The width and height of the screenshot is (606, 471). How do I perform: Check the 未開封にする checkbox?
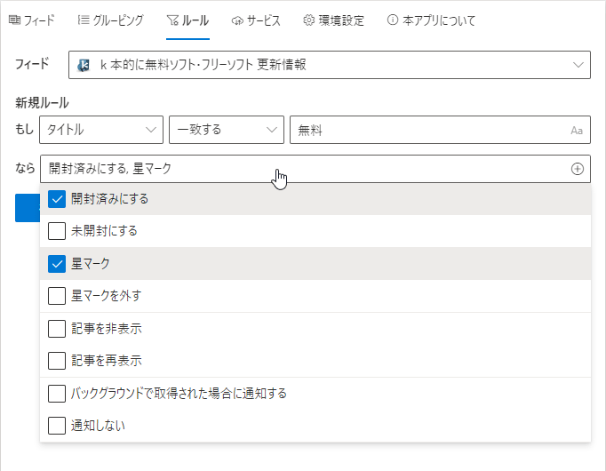(x=57, y=231)
